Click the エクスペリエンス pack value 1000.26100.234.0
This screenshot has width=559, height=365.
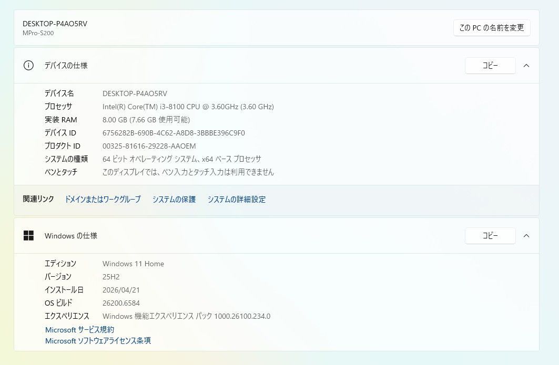[187, 316]
